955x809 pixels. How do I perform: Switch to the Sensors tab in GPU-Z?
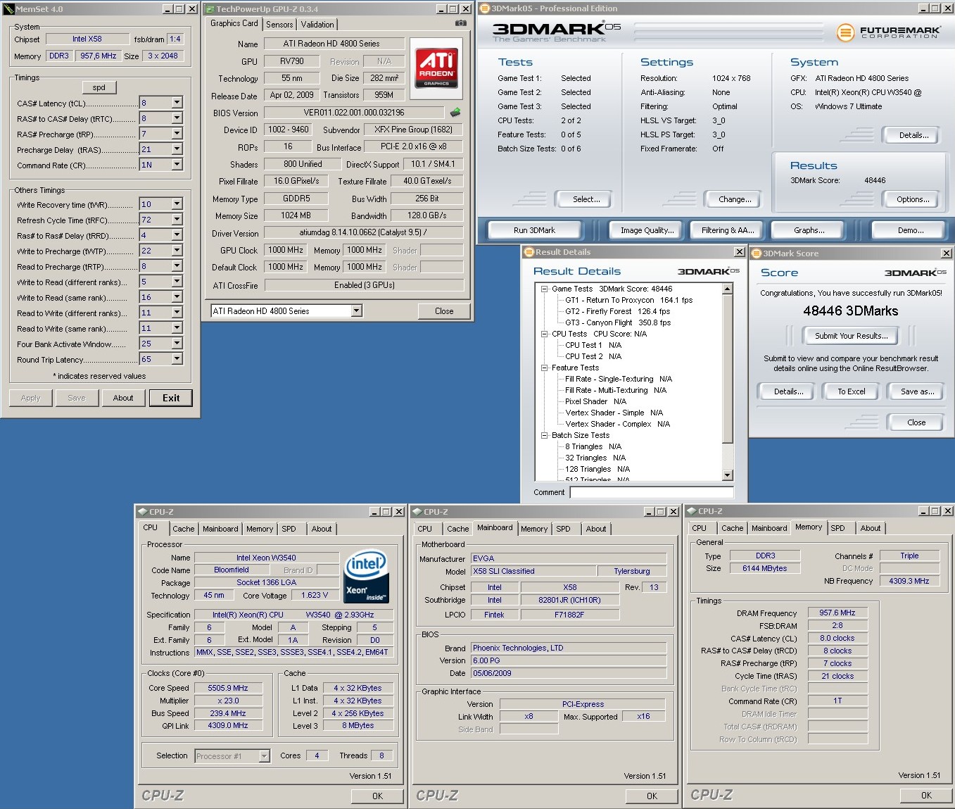[x=279, y=25]
